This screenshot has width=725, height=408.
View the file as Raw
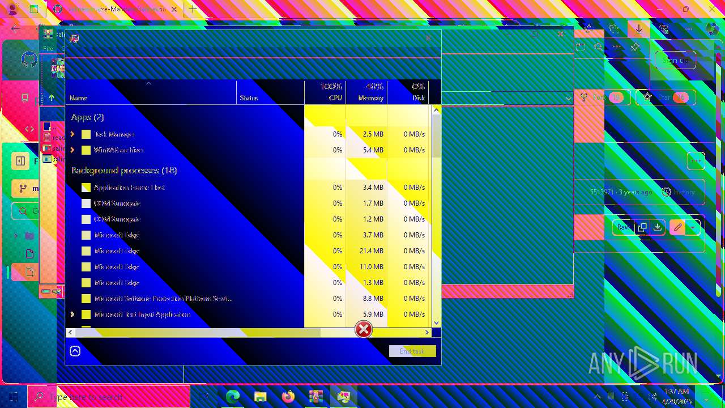[x=623, y=227]
